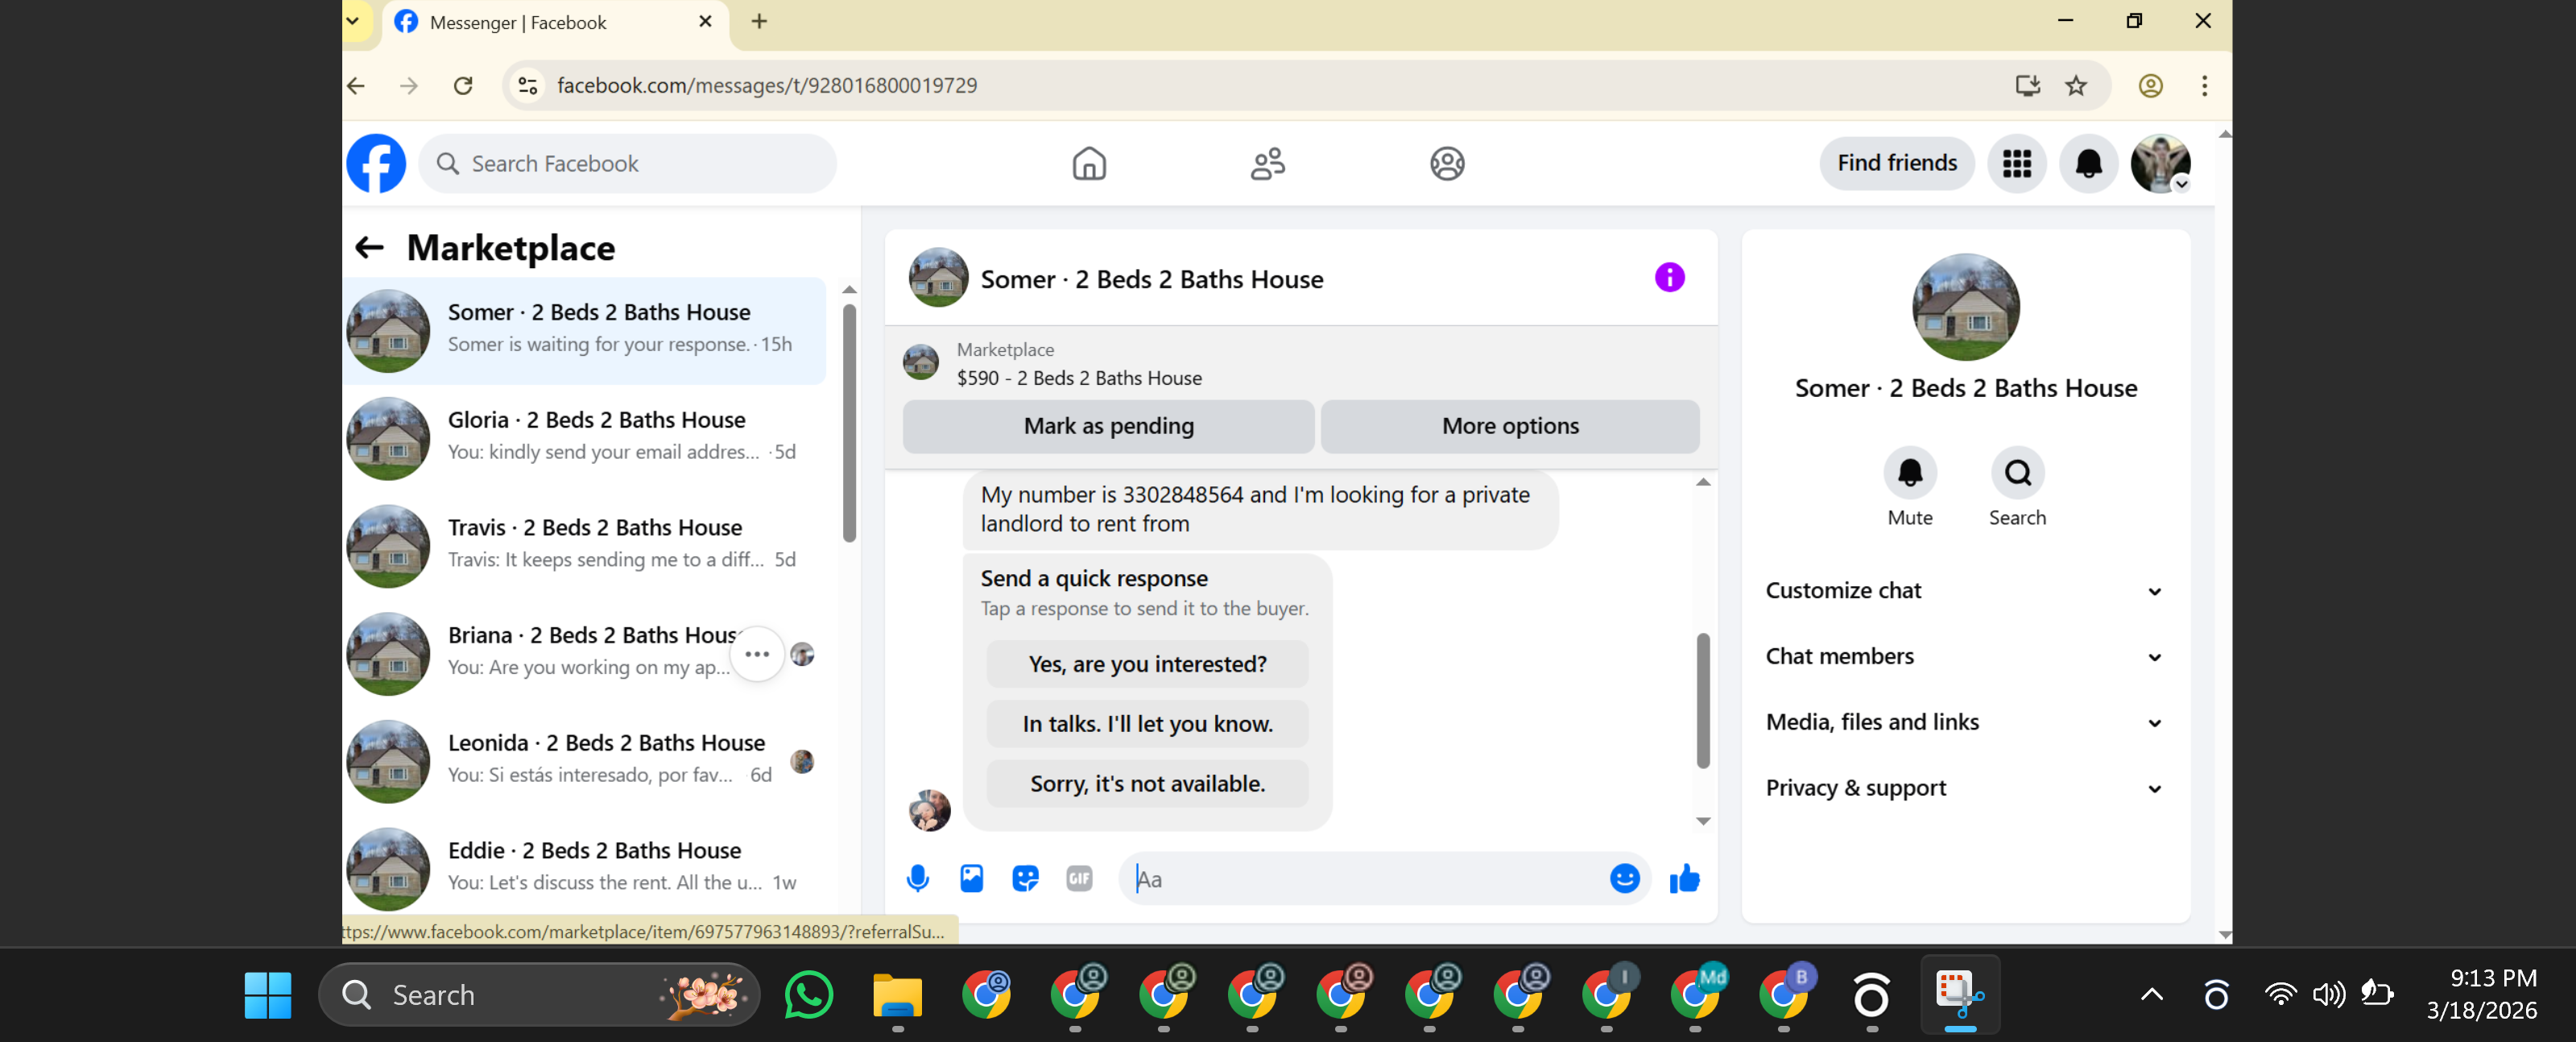
Task: Open WhatsApp from the Windows taskbar
Action: [808, 994]
